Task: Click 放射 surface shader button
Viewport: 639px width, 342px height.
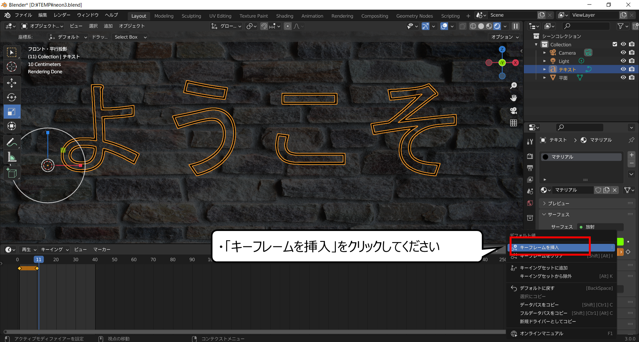Action: pos(600,227)
